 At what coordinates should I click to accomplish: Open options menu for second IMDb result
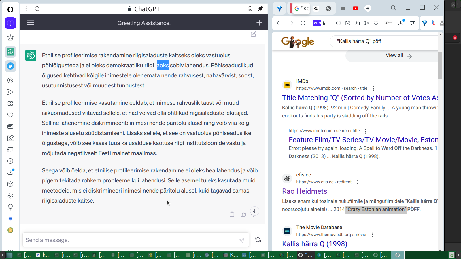pos(366,131)
